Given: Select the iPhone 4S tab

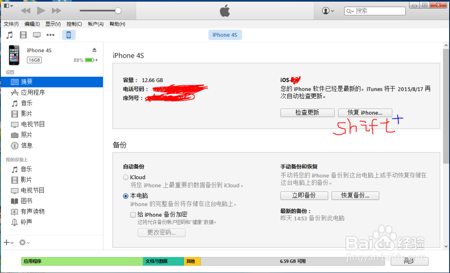Looking at the screenshot, I should click(225, 35).
